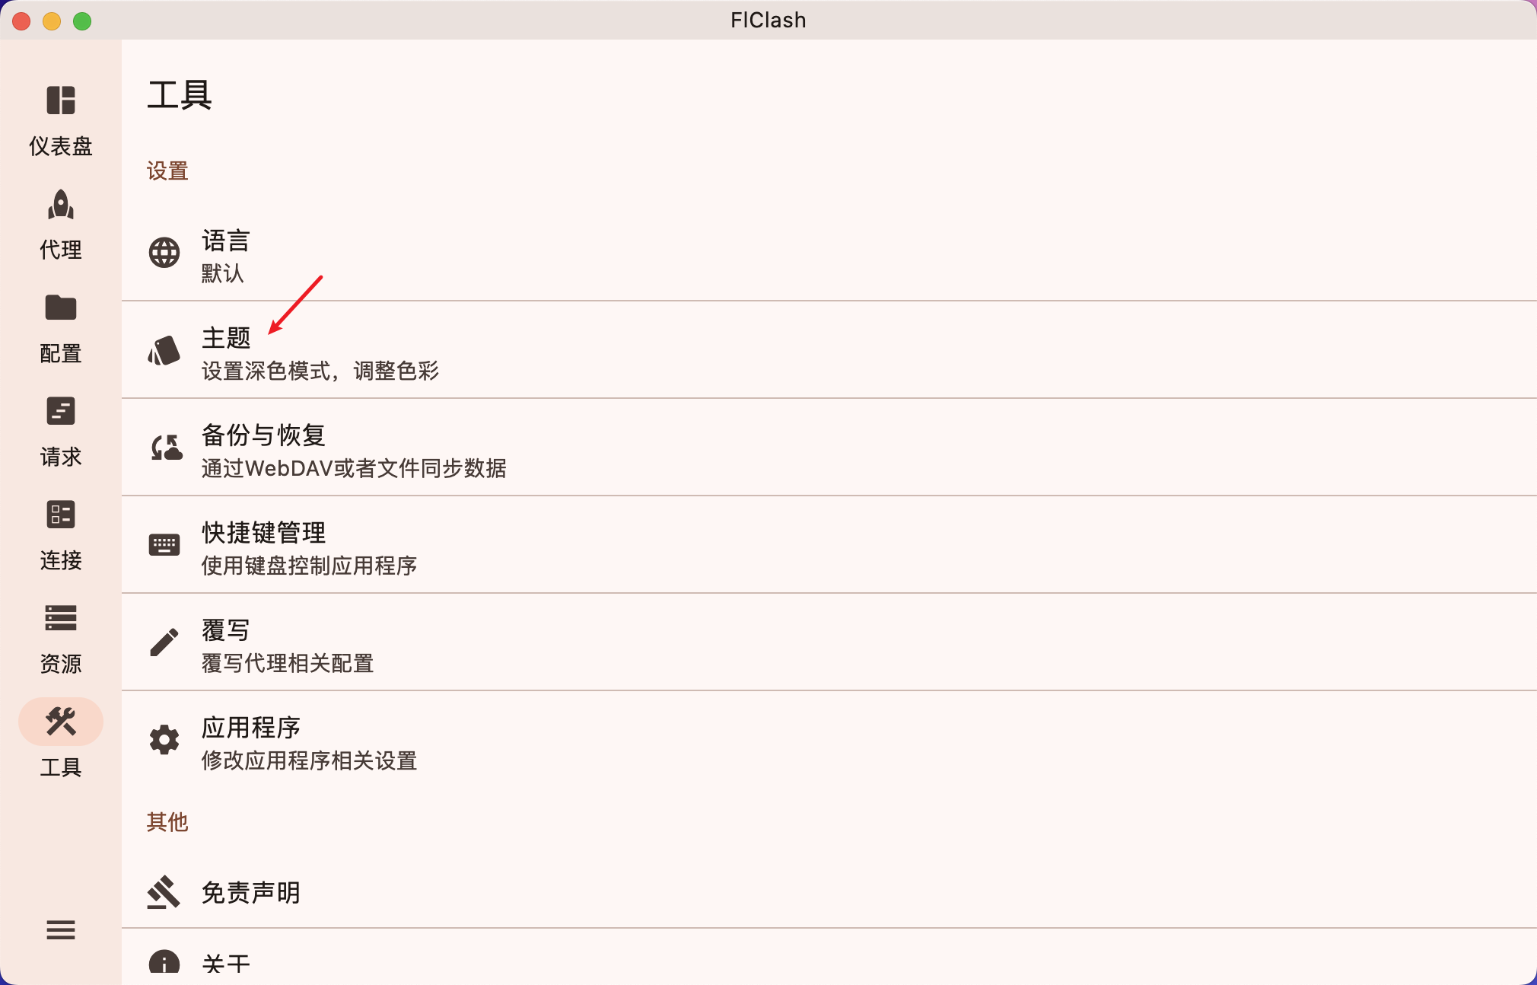Open 备份与恢复 backup and restore

coord(829,448)
